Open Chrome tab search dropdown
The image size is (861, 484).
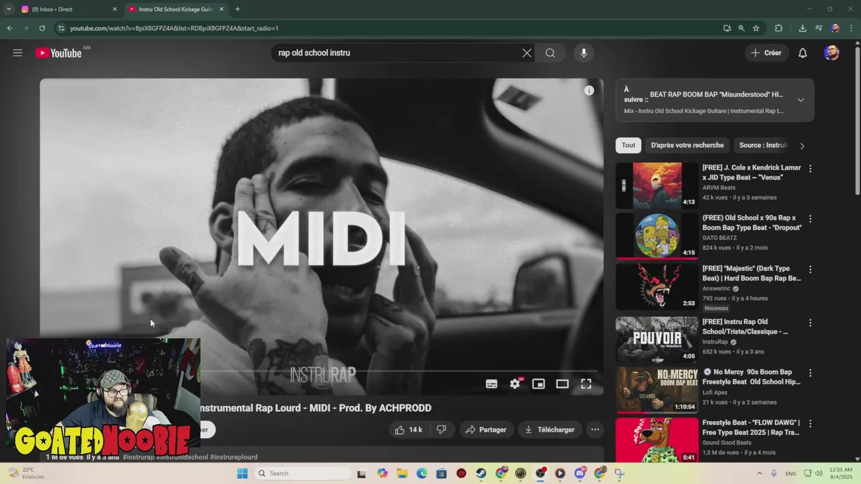pos(9,9)
